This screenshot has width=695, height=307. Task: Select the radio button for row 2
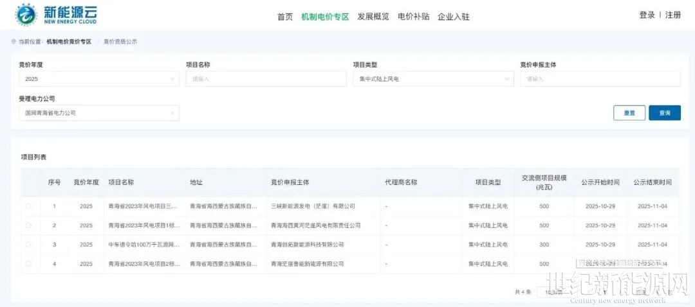28,225
